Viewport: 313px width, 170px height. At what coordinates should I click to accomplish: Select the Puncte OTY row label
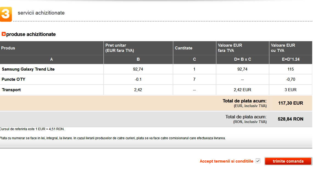[13, 79]
